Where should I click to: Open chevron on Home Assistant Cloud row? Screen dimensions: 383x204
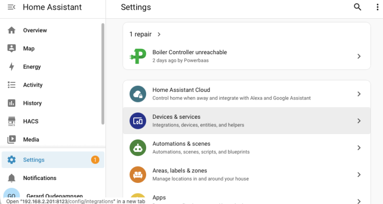[x=359, y=94]
